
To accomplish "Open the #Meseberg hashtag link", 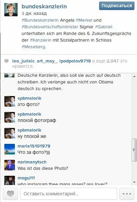I will 34,47.
